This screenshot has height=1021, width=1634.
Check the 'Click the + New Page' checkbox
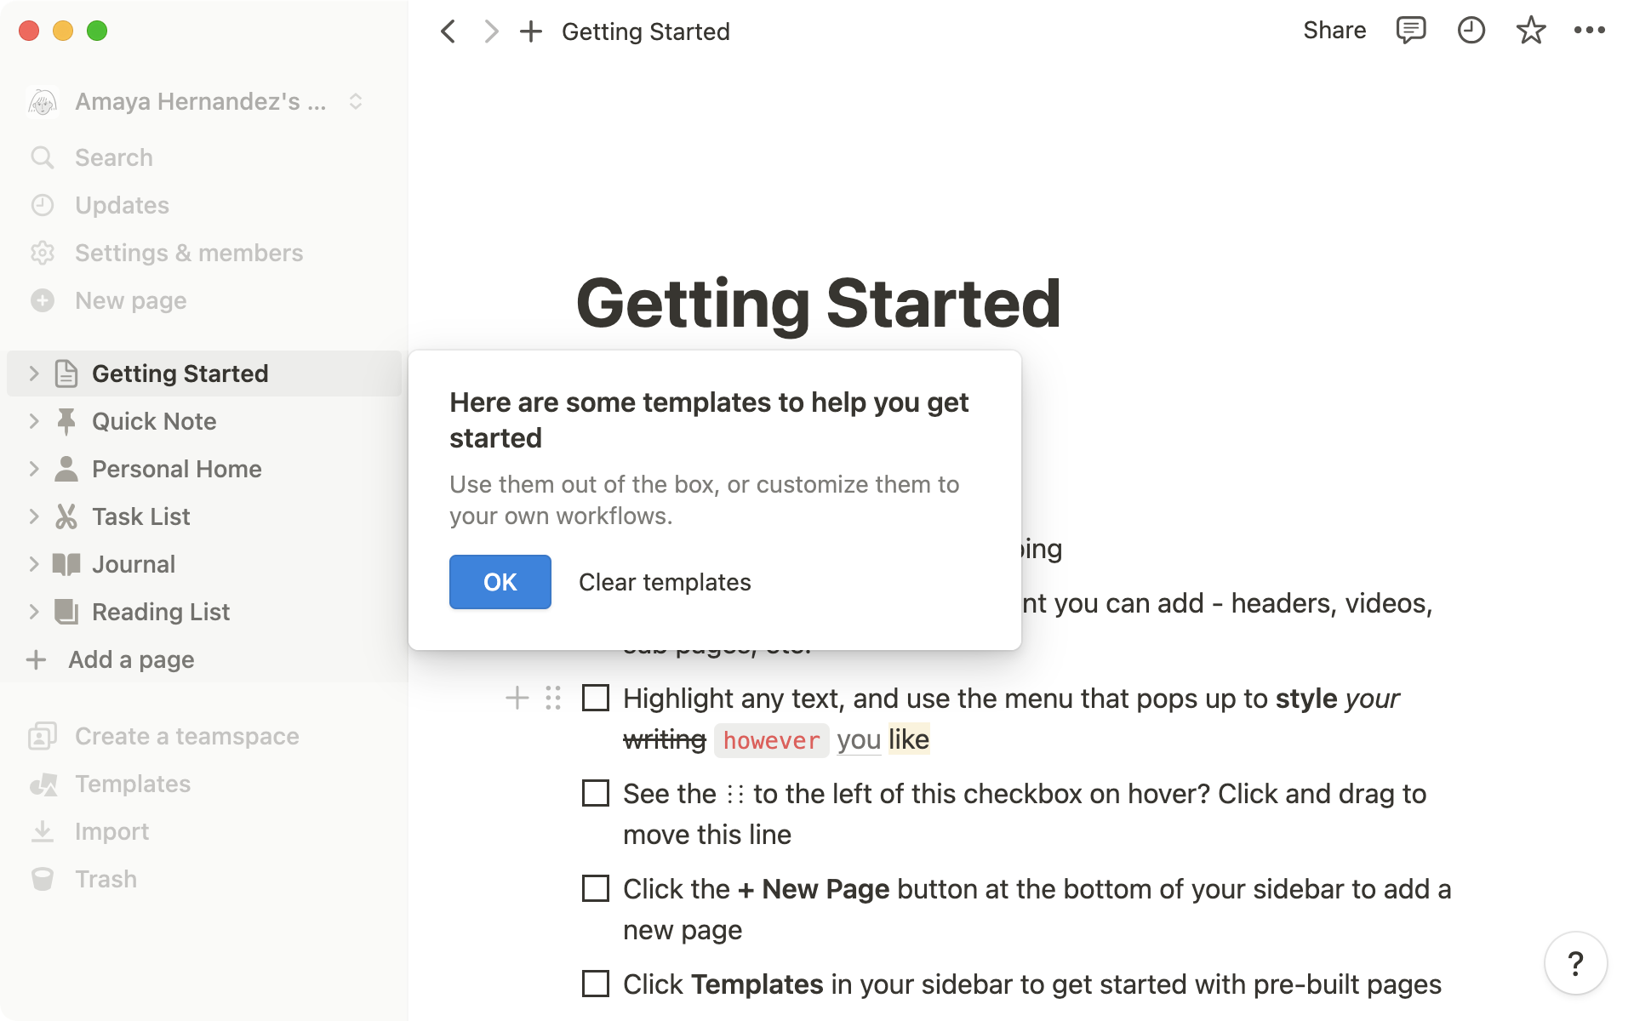(596, 889)
